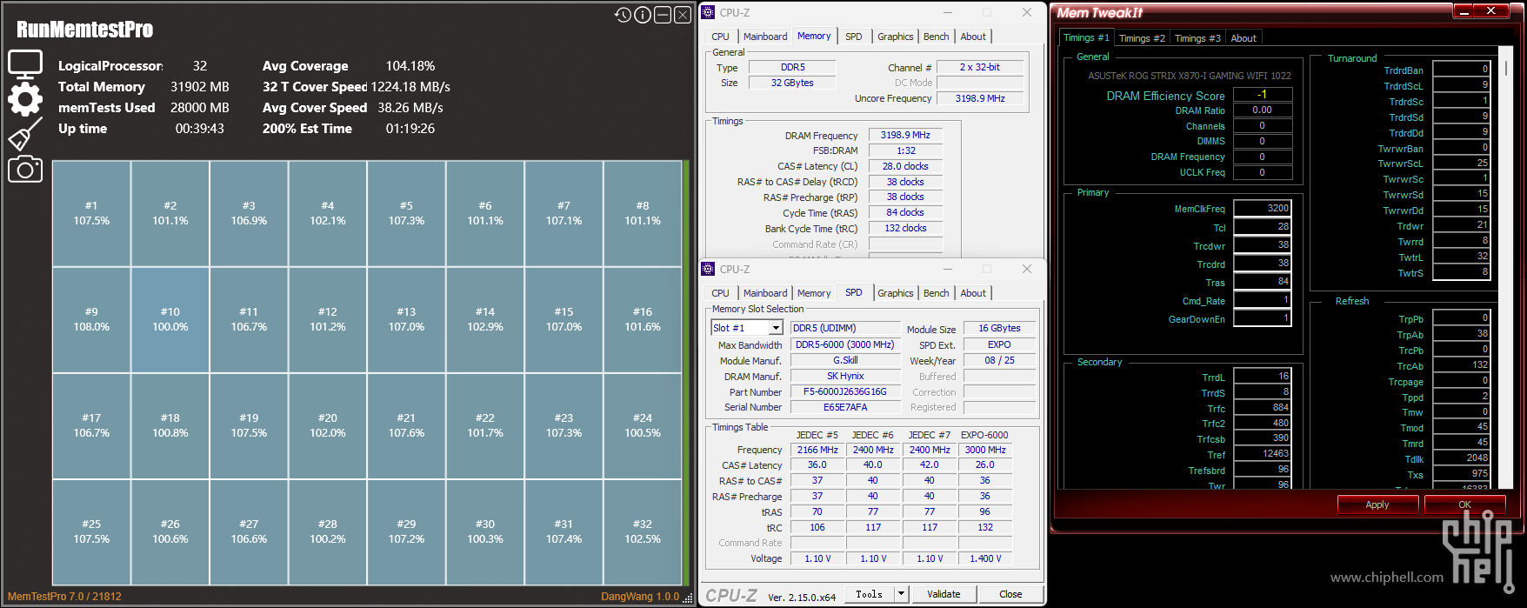Select the Trfc field showing 884
This screenshot has width=1527, height=608.
click(x=1263, y=407)
